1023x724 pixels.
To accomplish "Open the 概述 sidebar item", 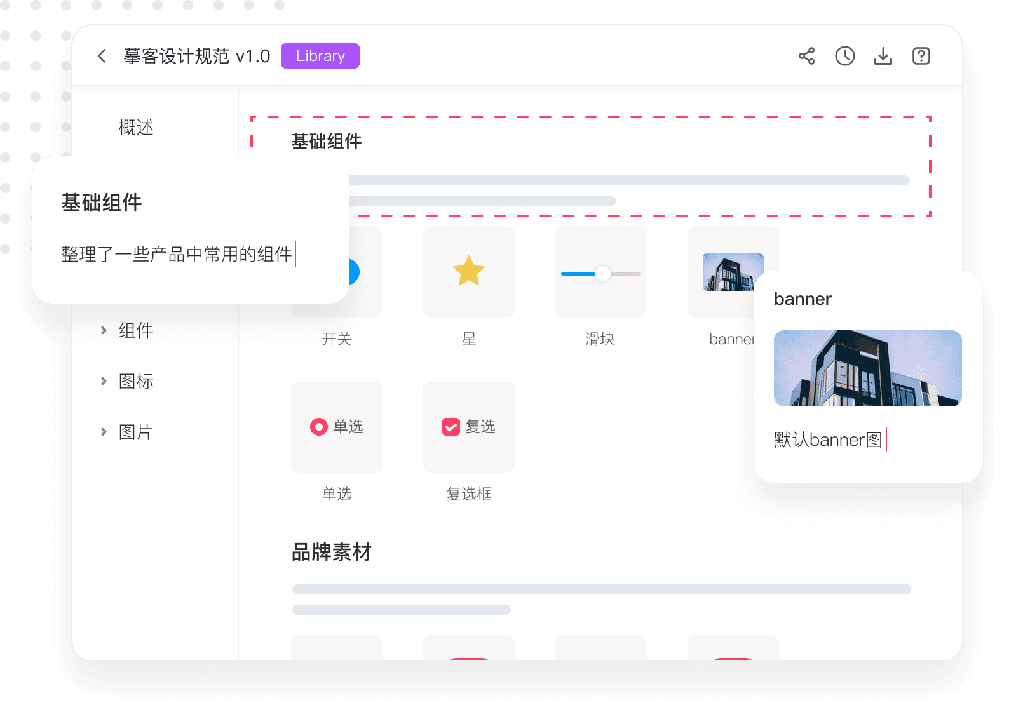I will click(136, 128).
